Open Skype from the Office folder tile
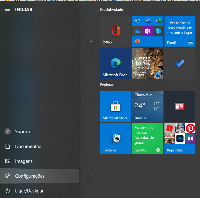Image resolution: width=200 pixels, height=198 pixels. pyautogui.click(x=158, y=31)
